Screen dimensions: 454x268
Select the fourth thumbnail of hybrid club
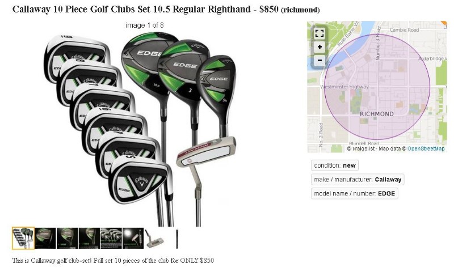[x=89, y=238]
